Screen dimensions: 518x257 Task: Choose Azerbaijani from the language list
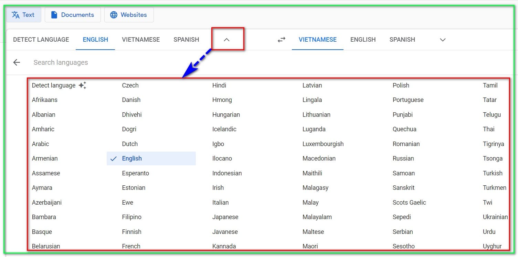47,203
